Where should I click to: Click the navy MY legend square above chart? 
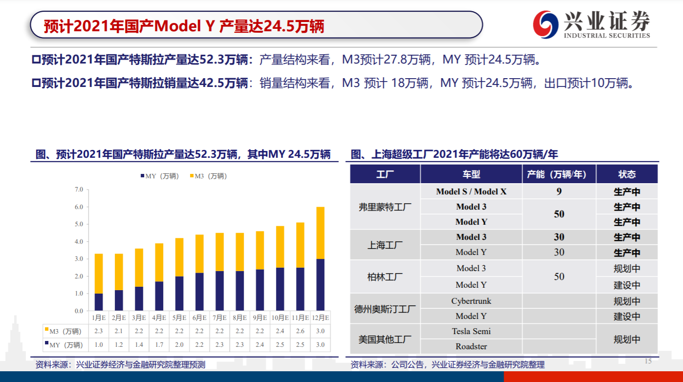pos(142,176)
